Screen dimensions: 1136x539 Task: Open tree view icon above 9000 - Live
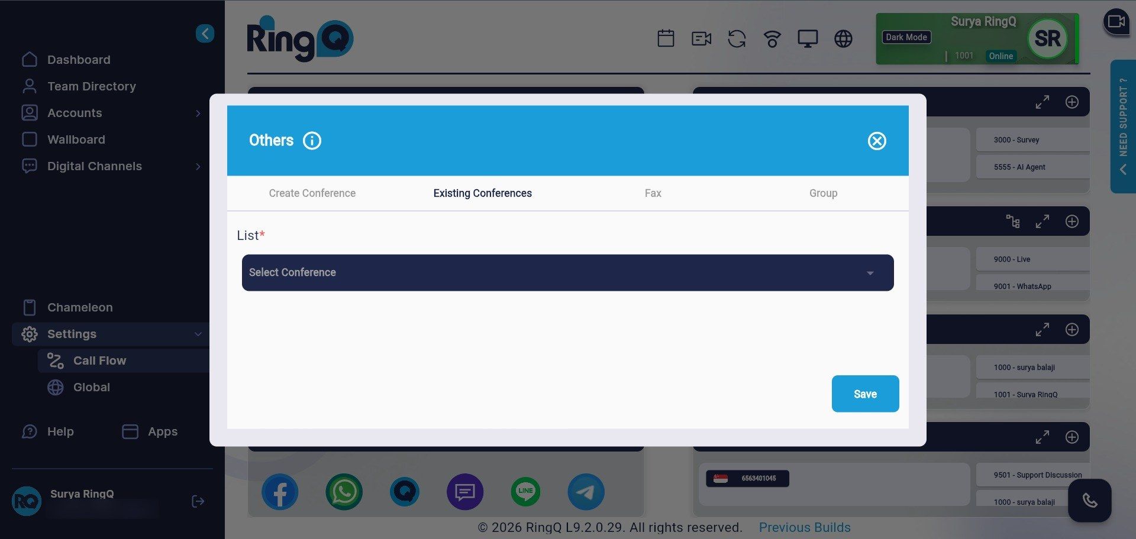(x=1013, y=222)
